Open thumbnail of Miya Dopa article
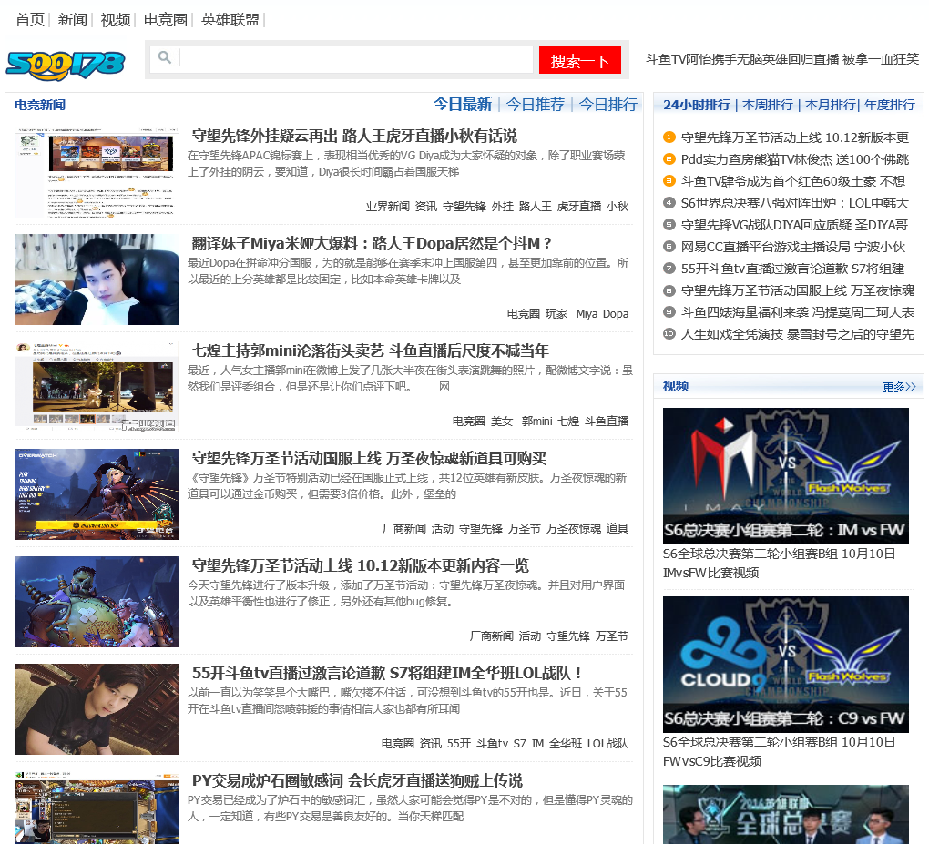Viewport: 929px width, 844px height. [x=96, y=279]
